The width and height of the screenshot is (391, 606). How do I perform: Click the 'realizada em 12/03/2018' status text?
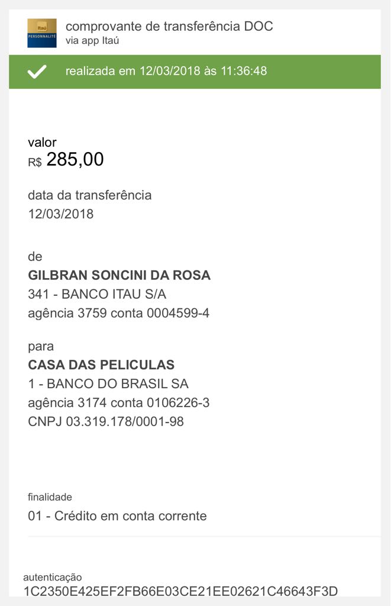pos(166,71)
